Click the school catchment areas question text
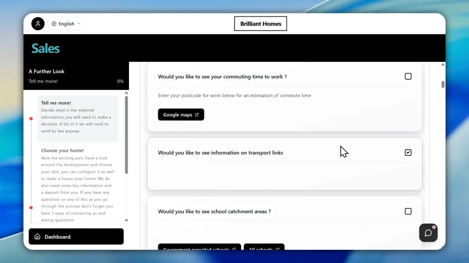This screenshot has height=263, width=469. pyautogui.click(x=215, y=212)
